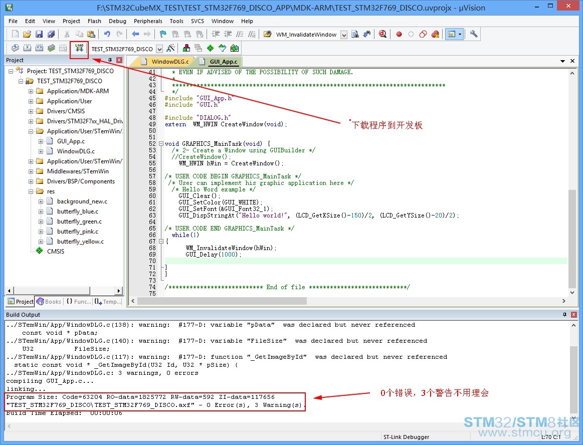The width and height of the screenshot is (583, 445).
Task: Open the Batch Build icon
Action: coord(51,48)
